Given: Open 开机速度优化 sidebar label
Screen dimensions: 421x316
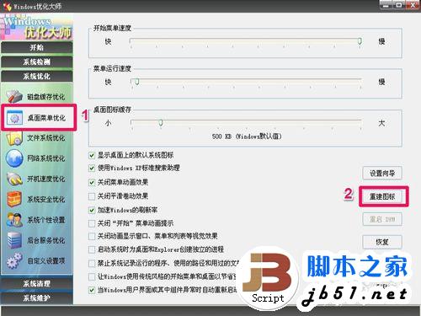Looking at the screenshot, I should [x=46, y=179].
